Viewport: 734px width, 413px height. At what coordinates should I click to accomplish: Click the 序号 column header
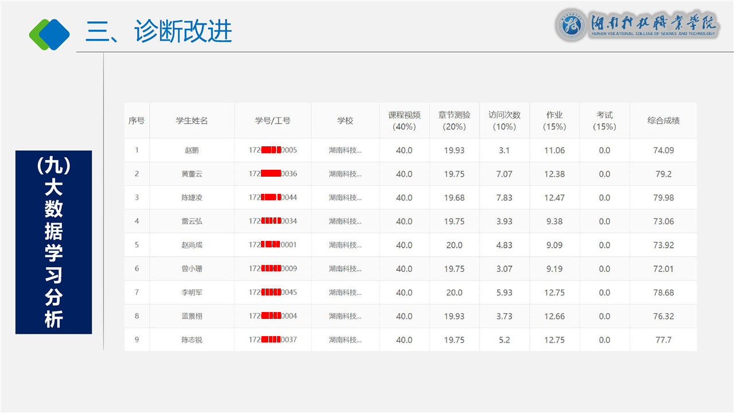tap(136, 120)
